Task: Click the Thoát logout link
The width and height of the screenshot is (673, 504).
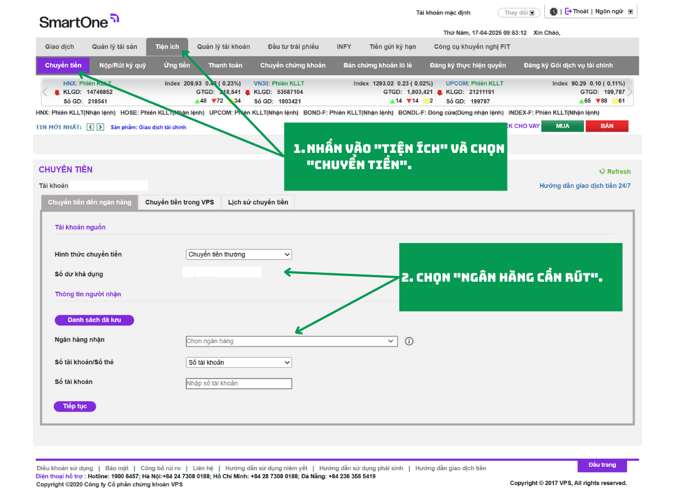Action: click(x=580, y=11)
